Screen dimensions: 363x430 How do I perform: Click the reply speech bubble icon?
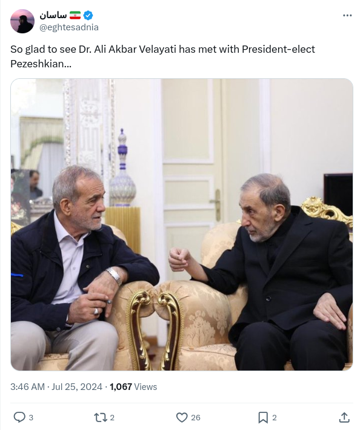[19, 417]
